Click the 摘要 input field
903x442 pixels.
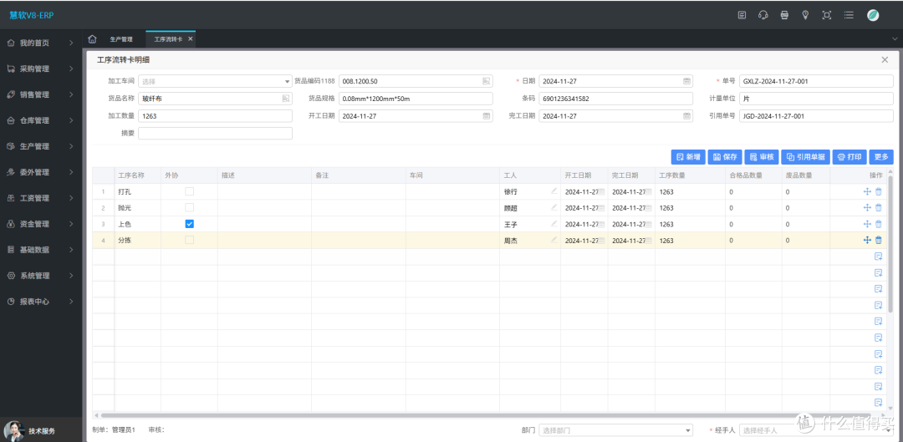point(216,133)
